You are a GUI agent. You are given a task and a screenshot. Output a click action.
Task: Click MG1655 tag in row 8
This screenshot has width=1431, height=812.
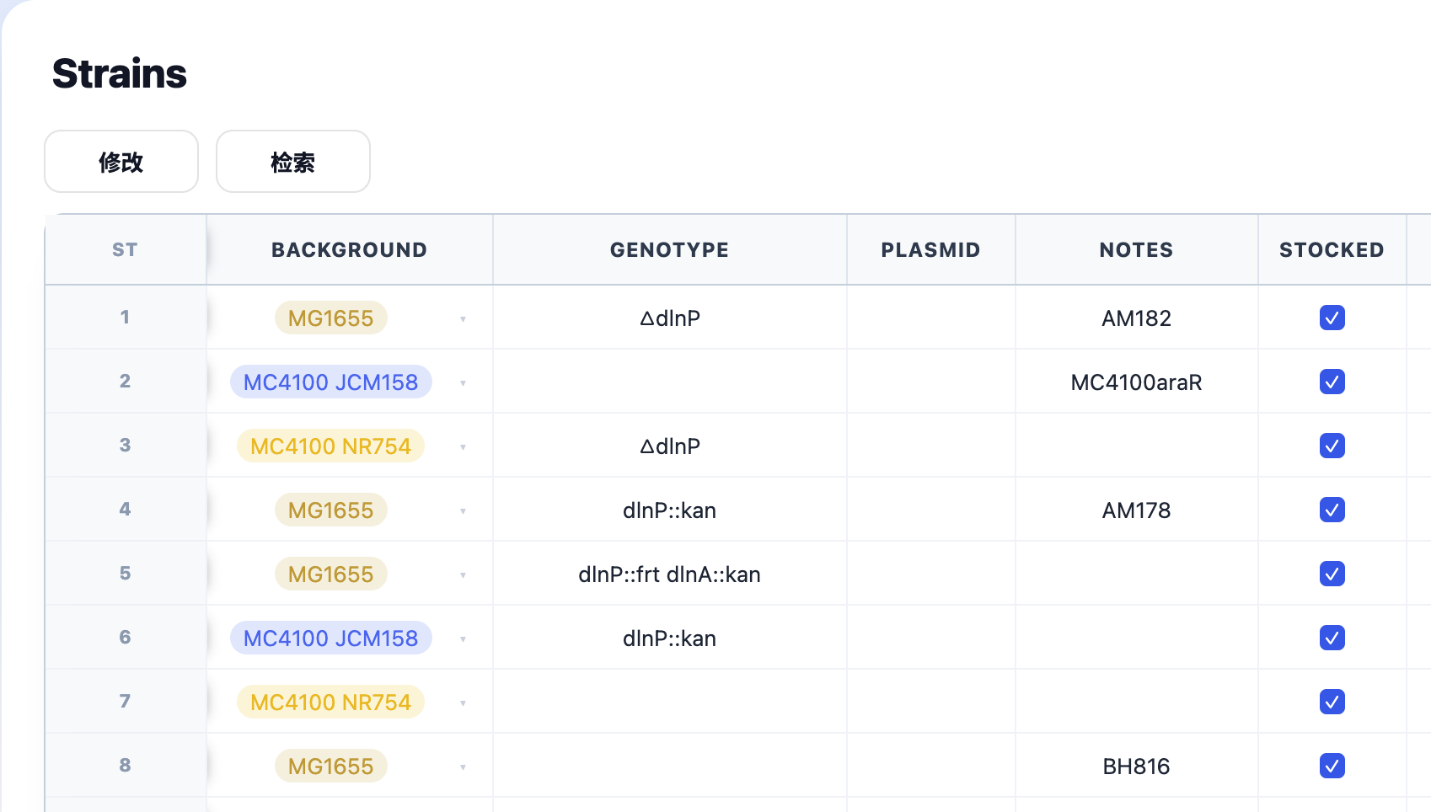(x=331, y=766)
